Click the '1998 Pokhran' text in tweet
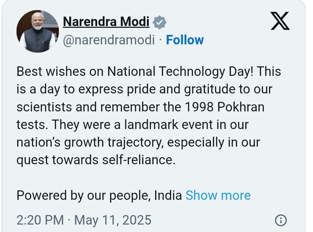The image size is (313, 232). [x=224, y=107]
